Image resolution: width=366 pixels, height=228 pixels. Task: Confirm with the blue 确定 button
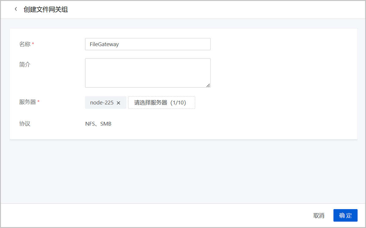click(345, 216)
